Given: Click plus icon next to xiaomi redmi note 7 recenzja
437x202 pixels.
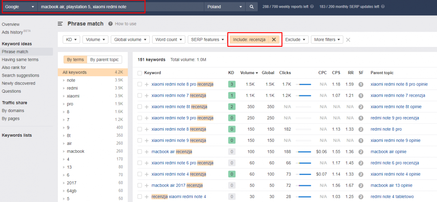Looking at the screenshot, I should 147,96.
